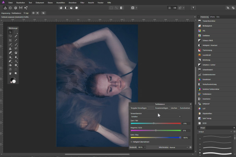Open the Ebene menu
The width and height of the screenshot is (236, 157).
[x=50, y=3]
